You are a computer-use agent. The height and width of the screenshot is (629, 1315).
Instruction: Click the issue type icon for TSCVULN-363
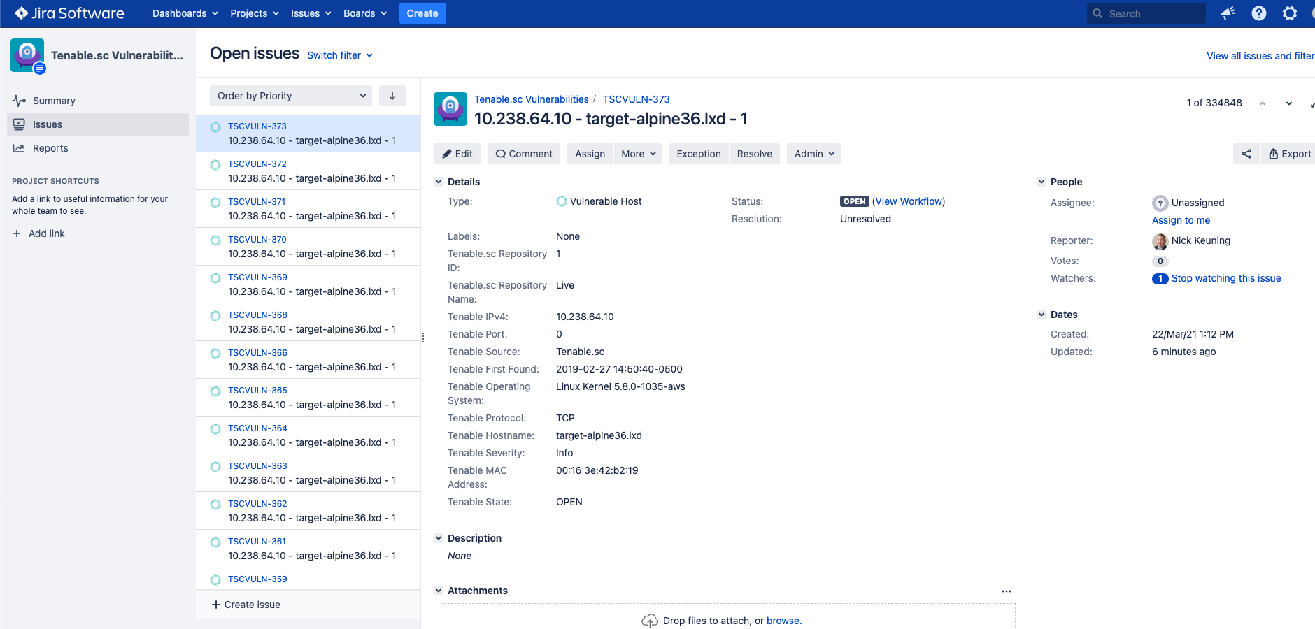tap(215, 467)
